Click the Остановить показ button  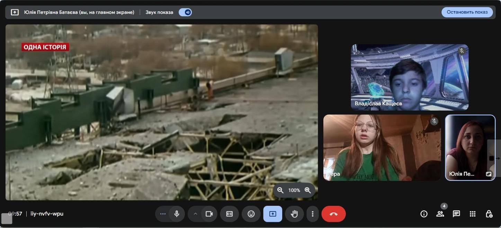tap(467, 12)
